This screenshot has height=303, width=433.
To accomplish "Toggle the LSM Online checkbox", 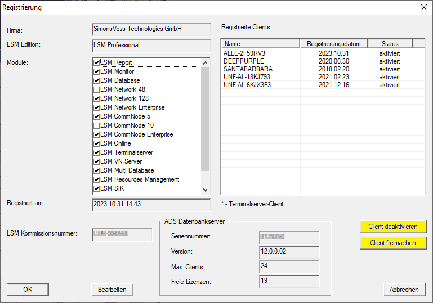I will pyautogui.click(x=97, y=144).
